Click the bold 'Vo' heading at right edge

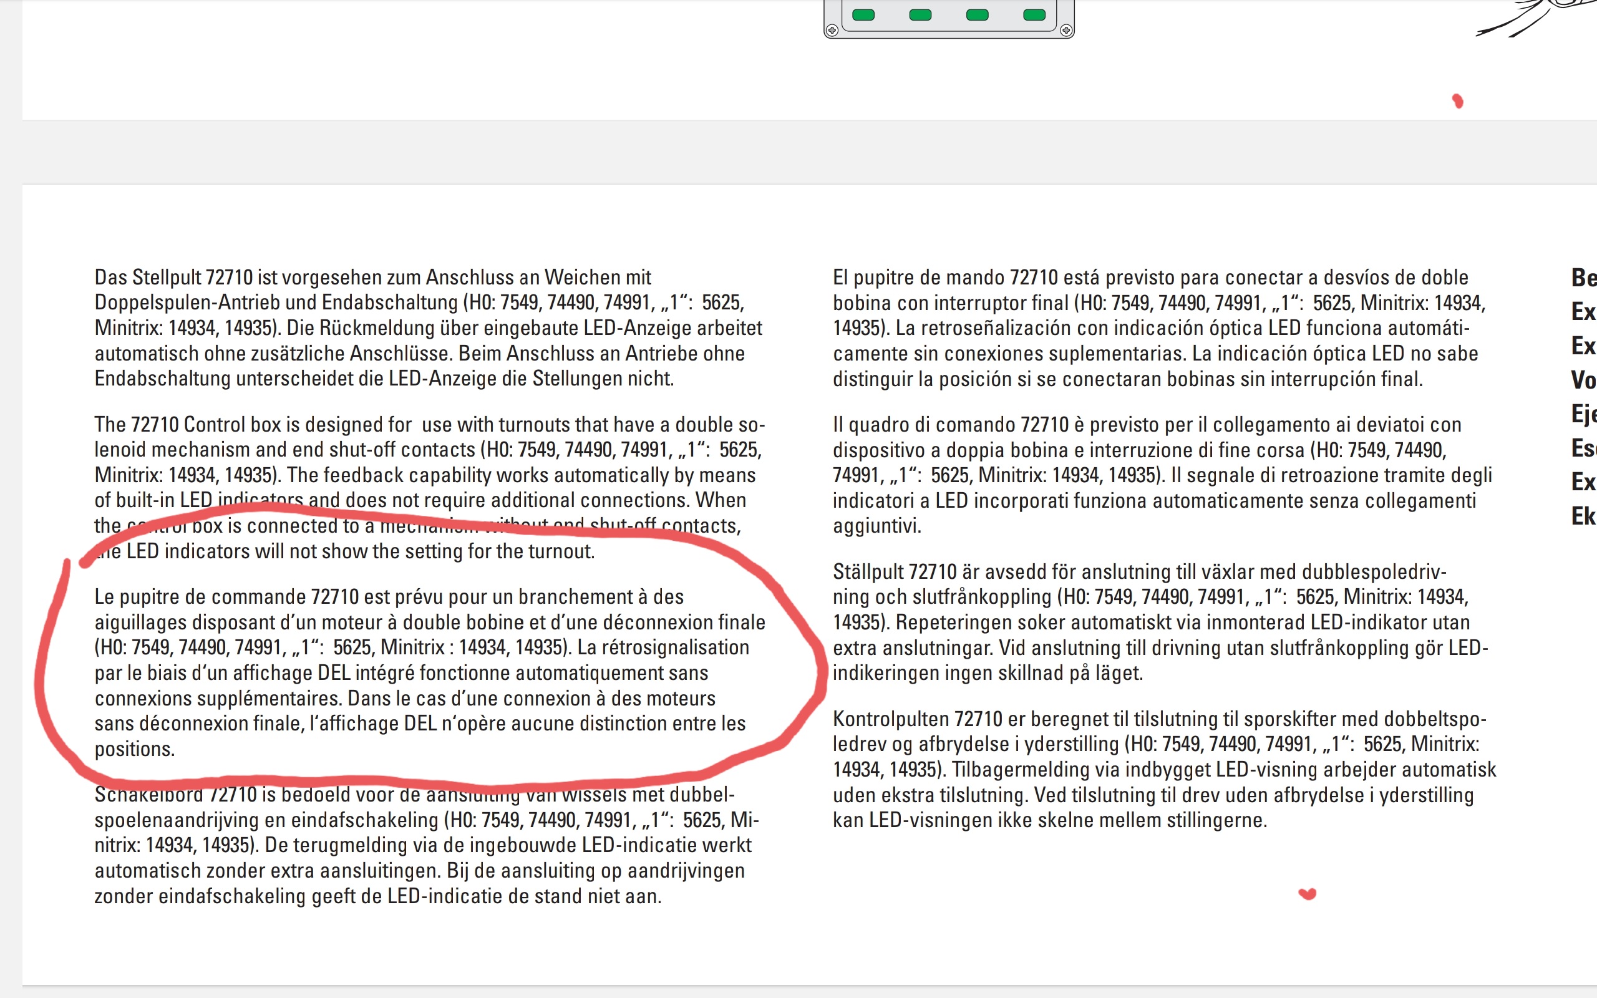coord(1583,380)
